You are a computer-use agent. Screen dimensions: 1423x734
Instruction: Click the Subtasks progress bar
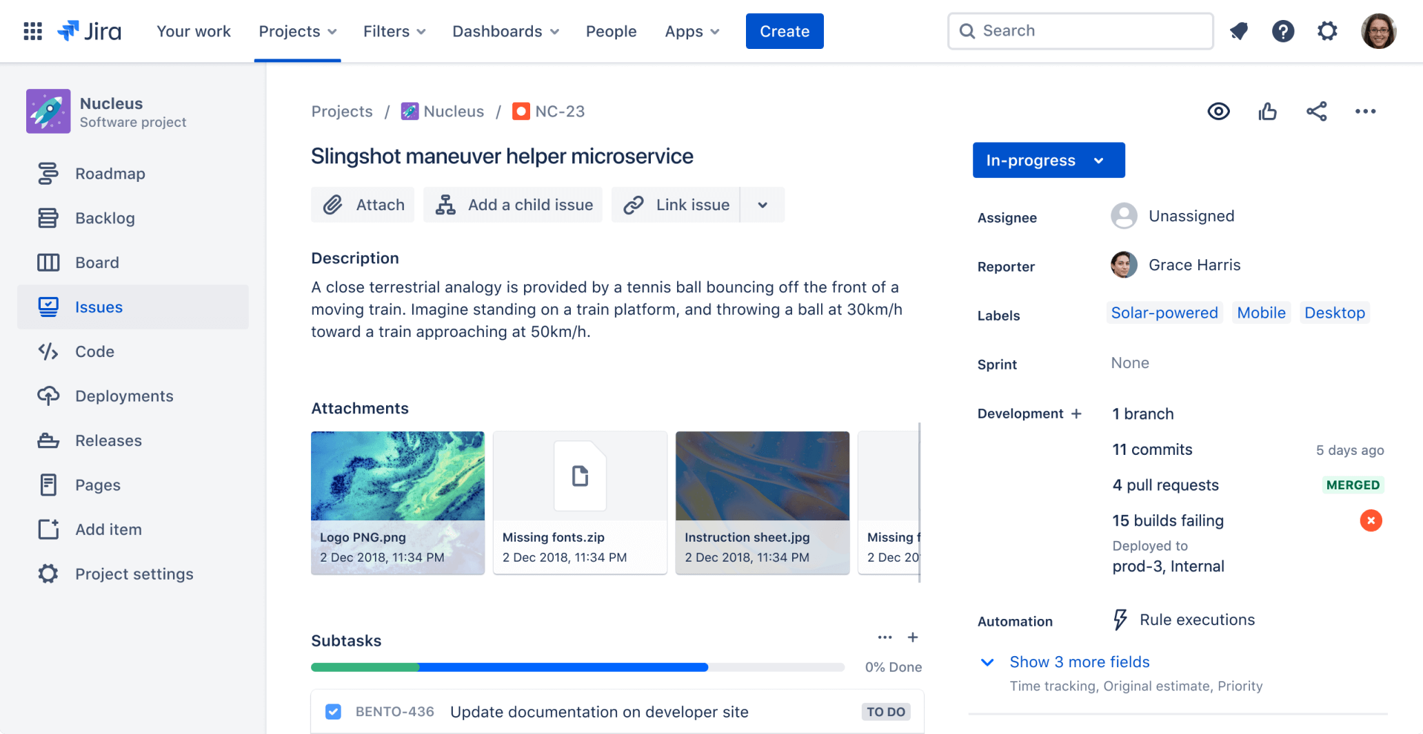tap(578, 666)
